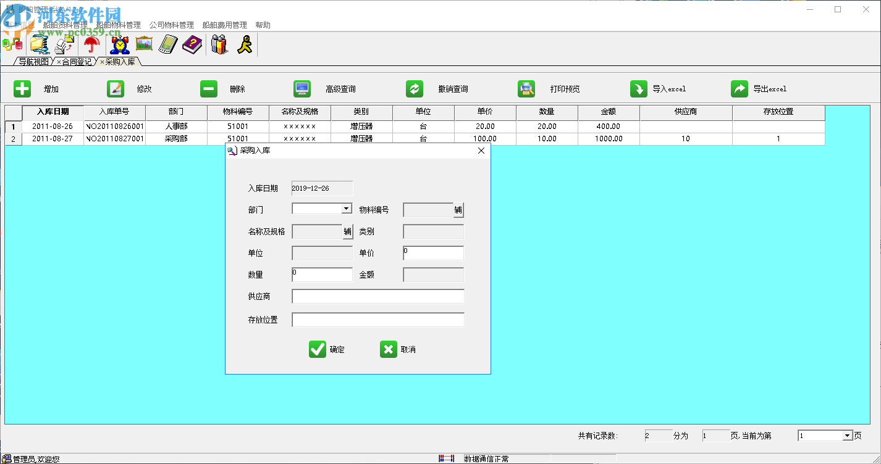881x464 pixels.
Task: Select row header 1 in the table
Action: pos(14,126)
